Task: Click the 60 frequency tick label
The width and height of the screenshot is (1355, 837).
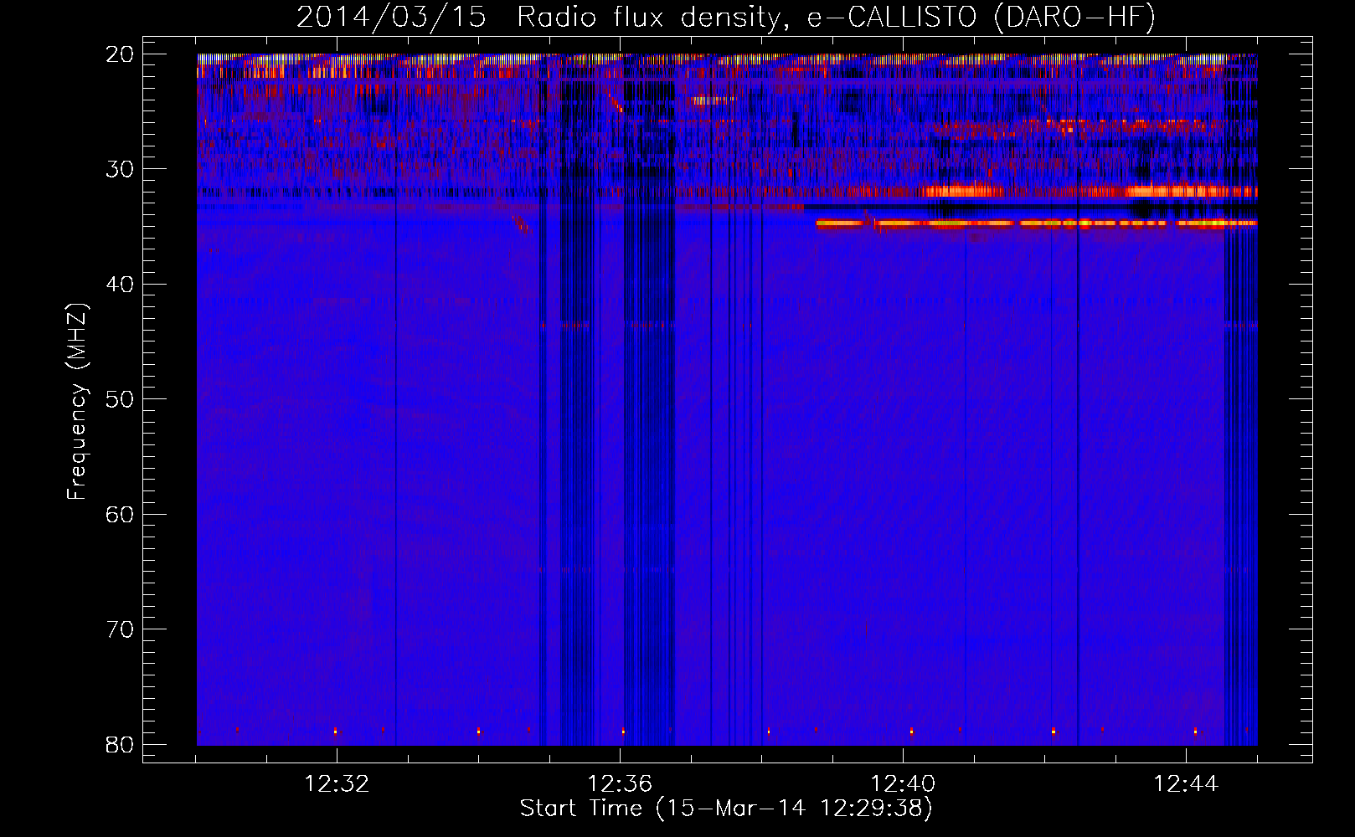Action: click(120, 514)
